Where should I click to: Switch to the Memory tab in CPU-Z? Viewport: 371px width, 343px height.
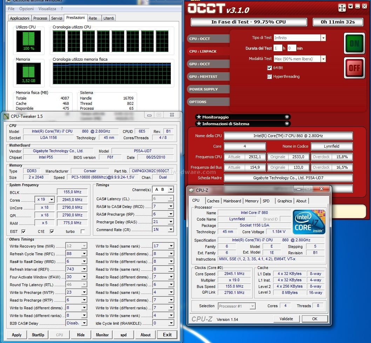(252, 201)
